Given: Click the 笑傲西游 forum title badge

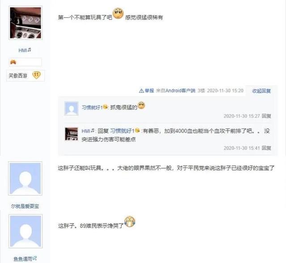Looking at the screenshot, I should (18, 76).
